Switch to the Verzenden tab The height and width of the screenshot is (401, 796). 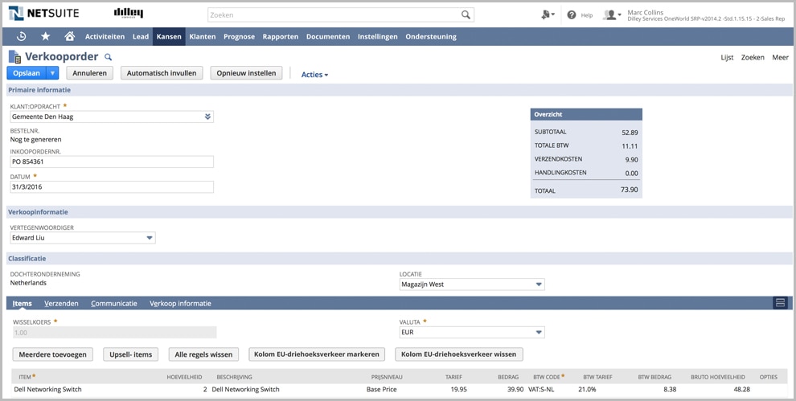(61, 304)
